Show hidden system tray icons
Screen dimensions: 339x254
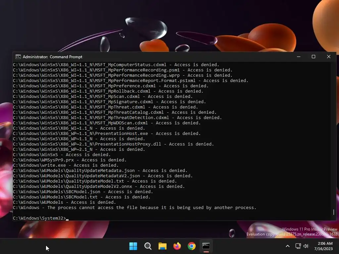click(x=288, y=246)
